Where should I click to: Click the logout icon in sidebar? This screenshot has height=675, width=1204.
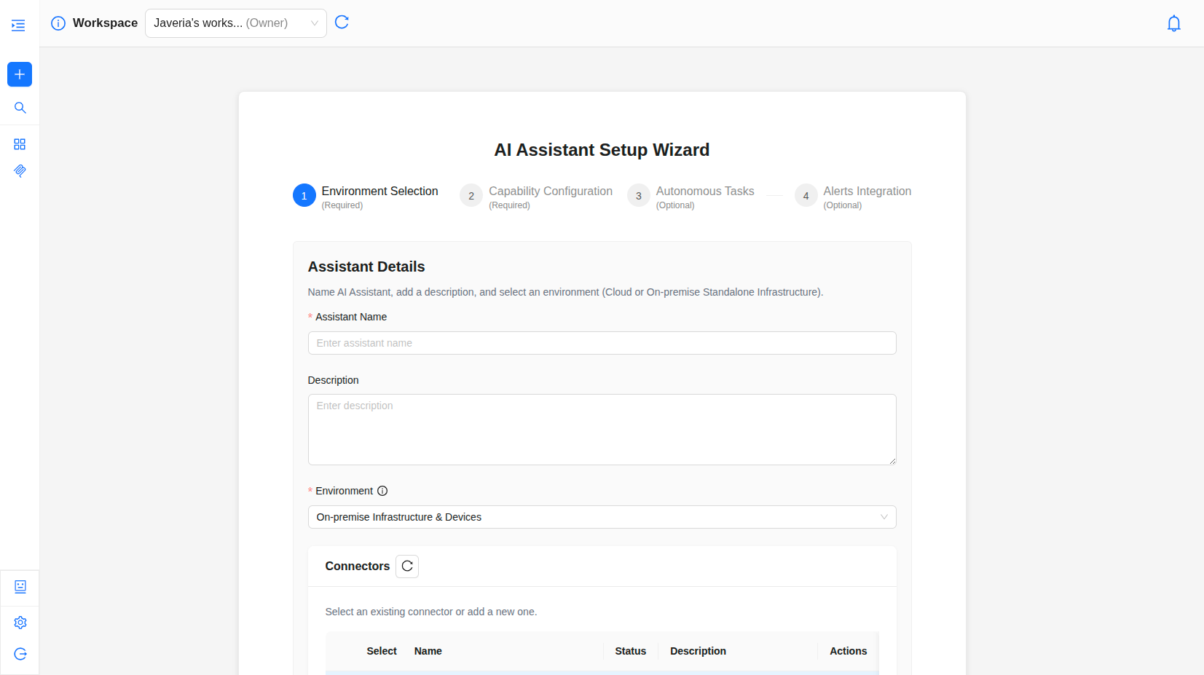click(x=20, y=654)
